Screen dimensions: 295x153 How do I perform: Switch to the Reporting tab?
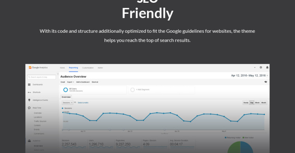[x=73, y=68]
